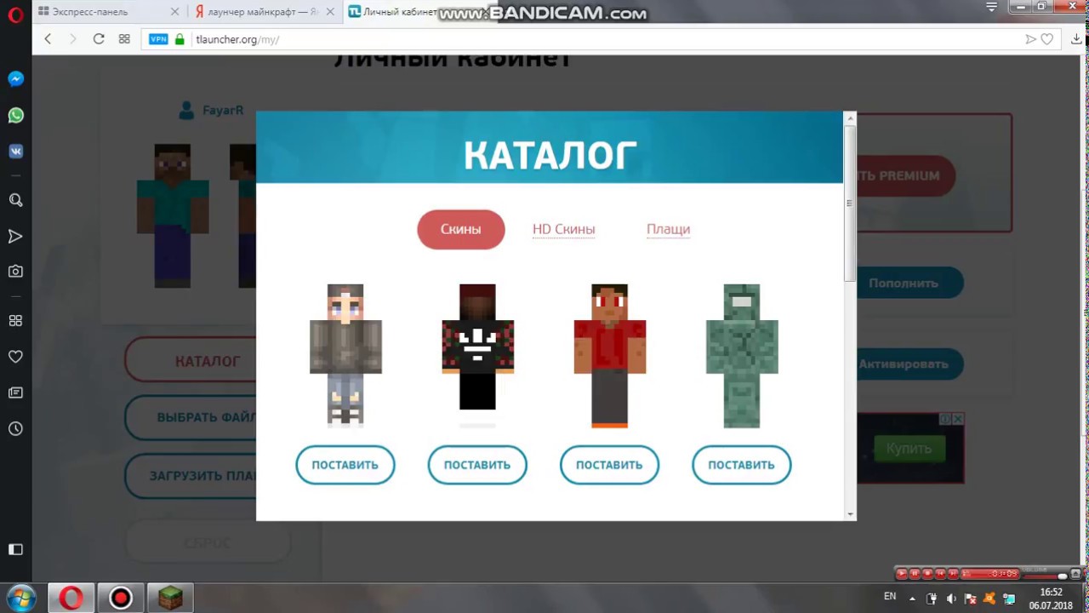Show hidden system tray icons arrow
The height and width of the screenshot is (613, 1089).
(x=913, y=598)
